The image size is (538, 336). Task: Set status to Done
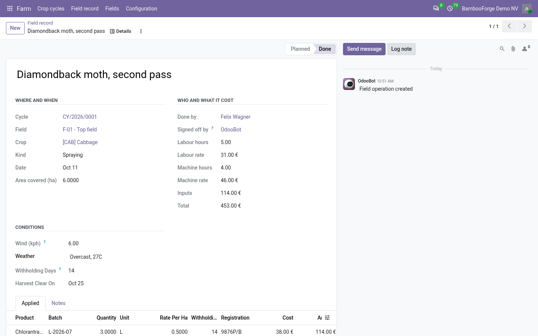[325, 49]
